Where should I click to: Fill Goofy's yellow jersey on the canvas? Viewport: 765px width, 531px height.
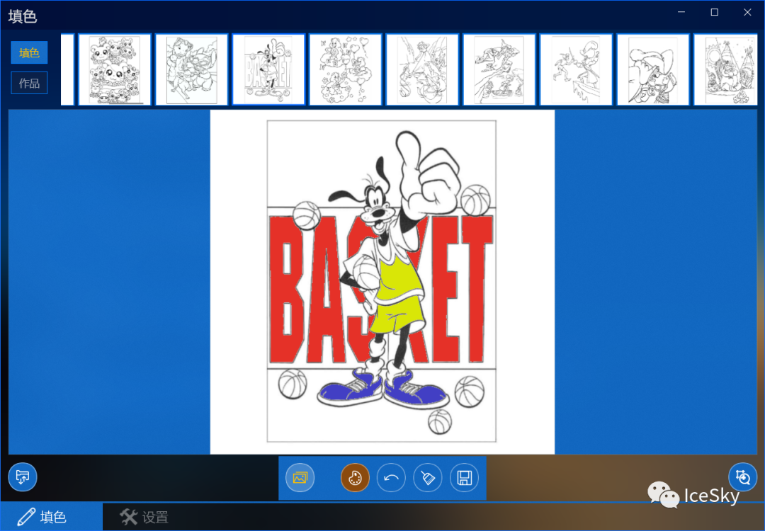click(x=400, y=278)
